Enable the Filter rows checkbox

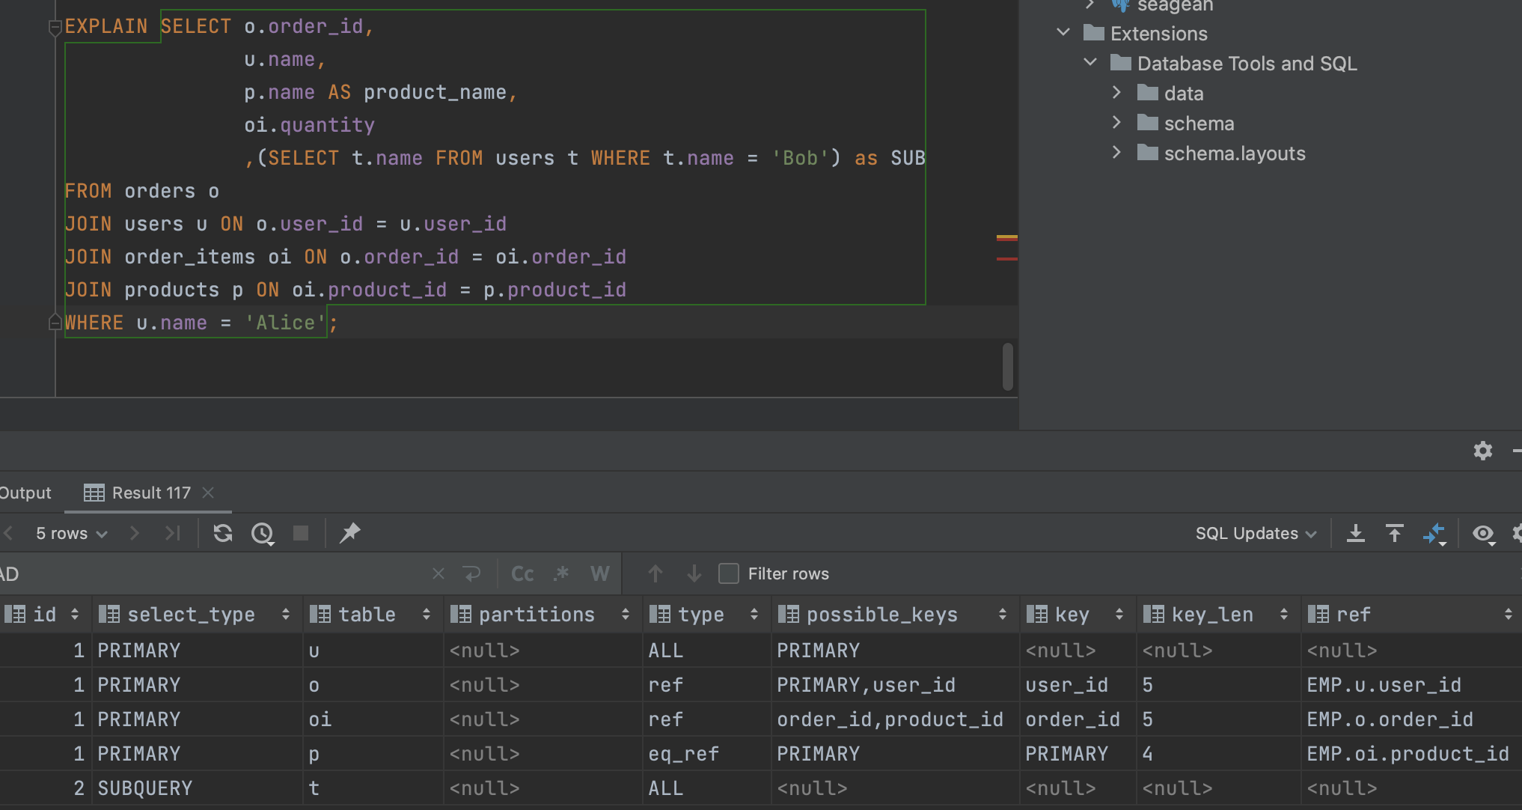[729, 574]
